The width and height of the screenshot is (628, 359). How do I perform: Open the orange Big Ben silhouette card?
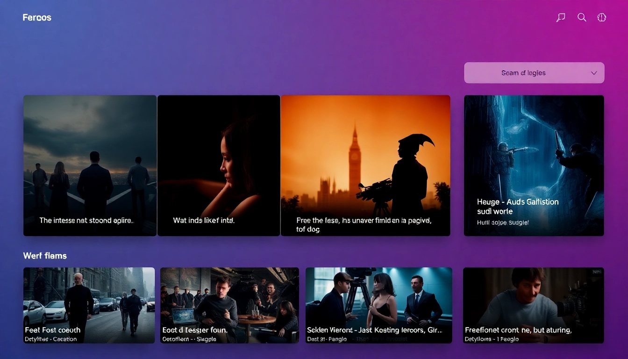point(365,165)
